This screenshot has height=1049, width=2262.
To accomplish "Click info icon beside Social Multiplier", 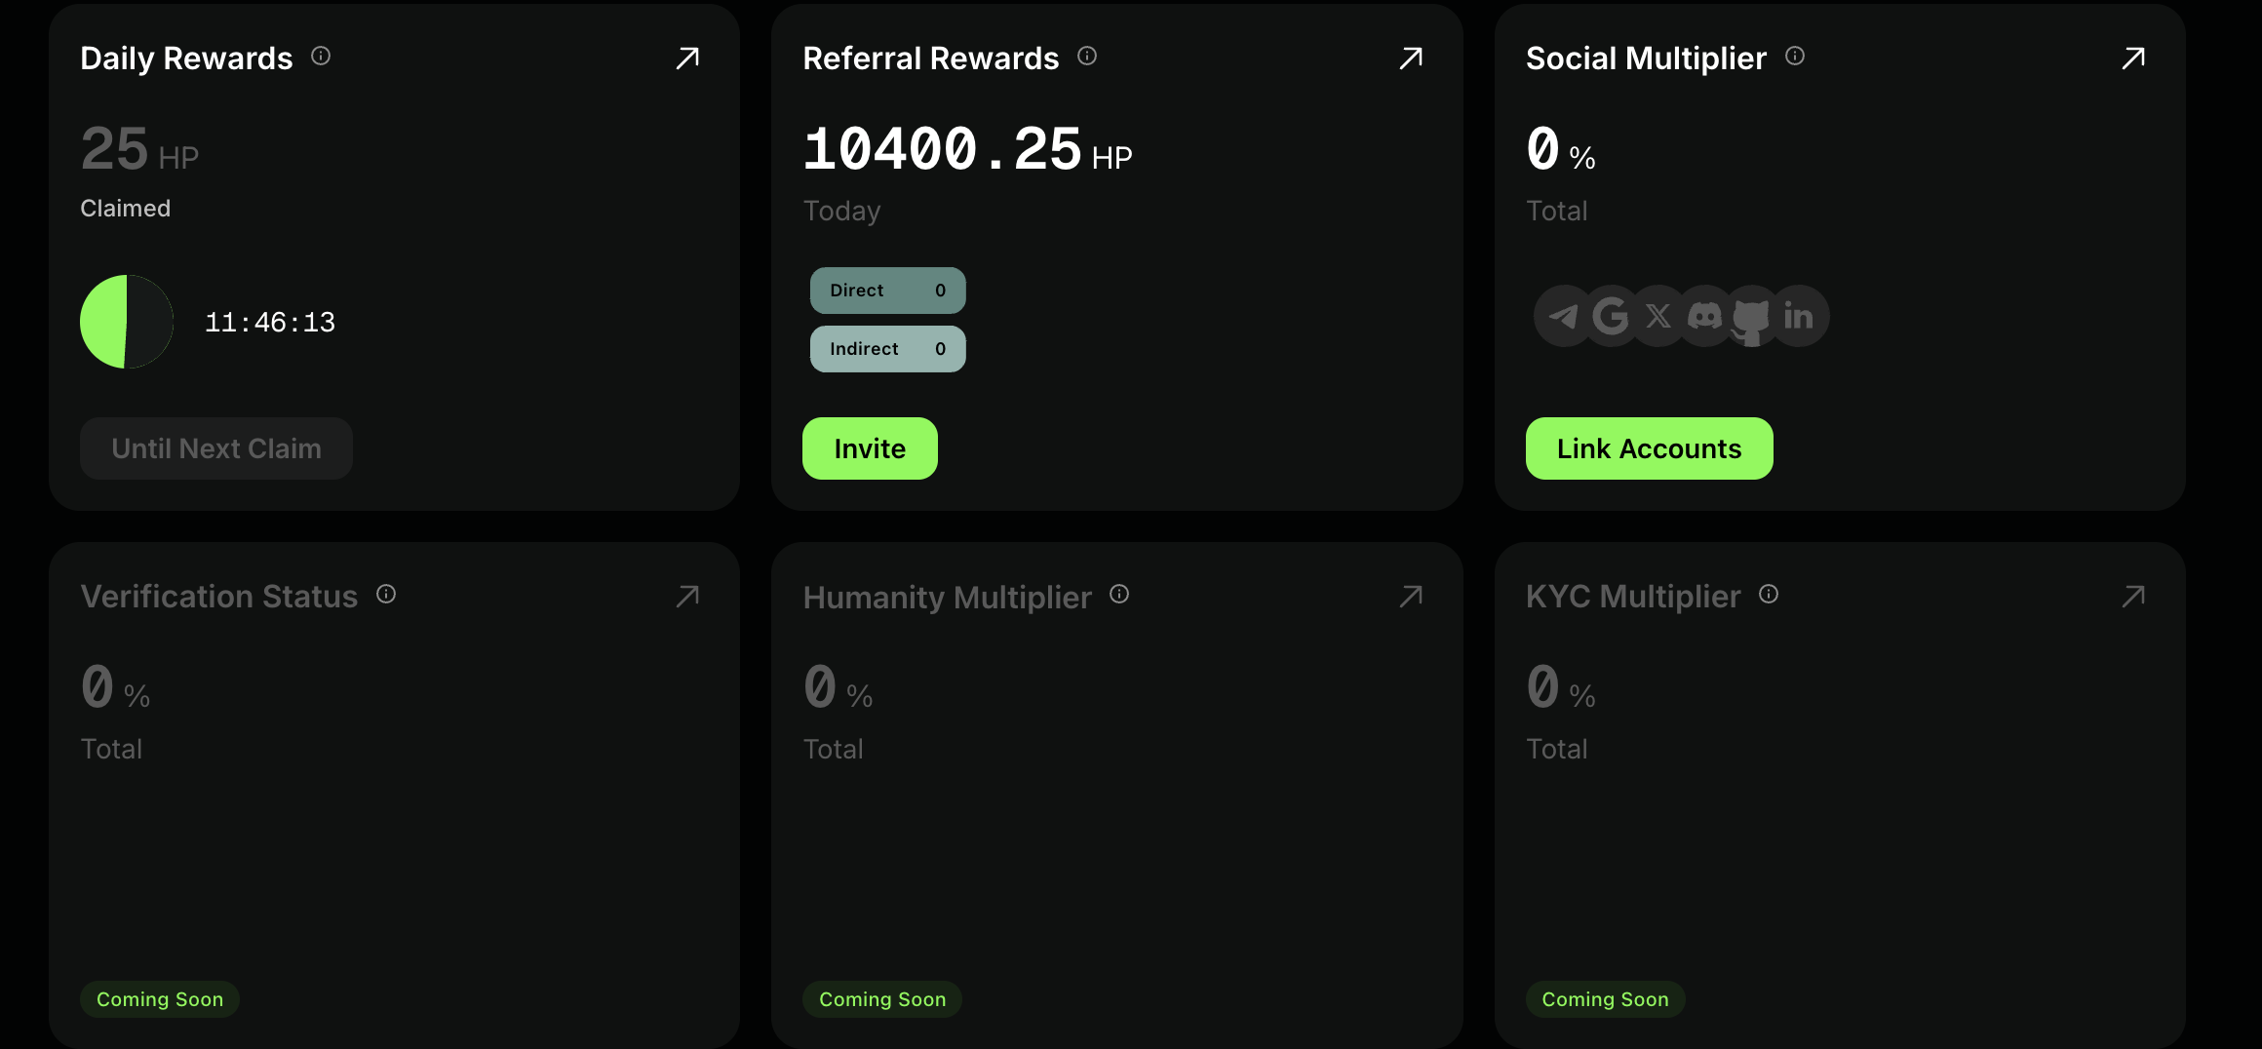I will (x=1795, y=57).
